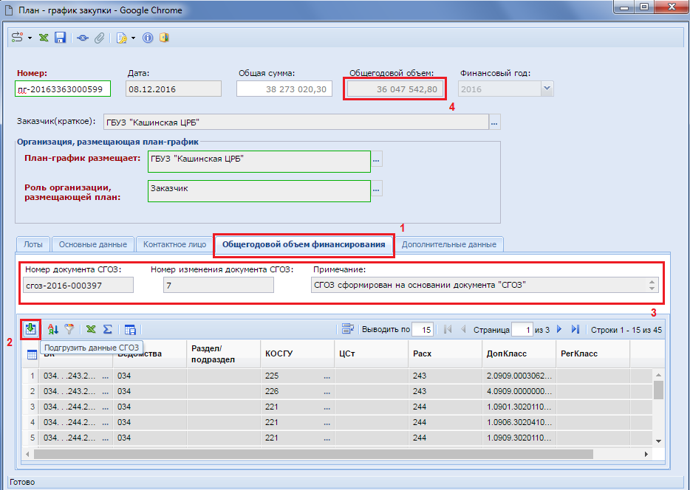This screenshot has height=490, width=690.
Task: Click the Номер input field
Action: pyautogui.click(x=63, y=89)
